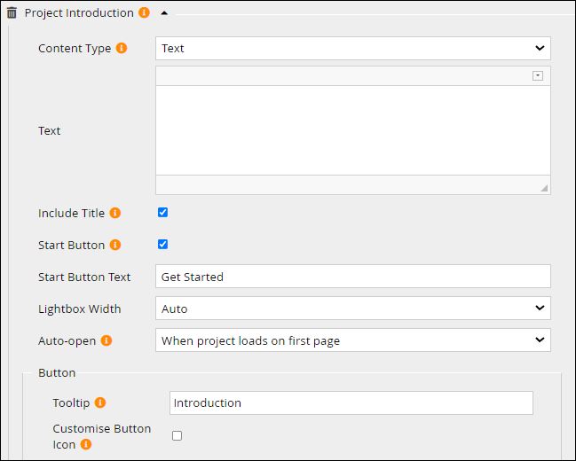Enable the Customise Button Icon checkbox
576x461 pixels.
(177, 435)
